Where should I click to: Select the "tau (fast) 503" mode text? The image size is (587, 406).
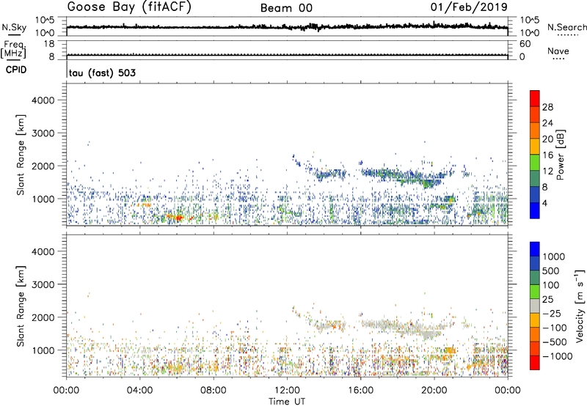coord(102,73)
